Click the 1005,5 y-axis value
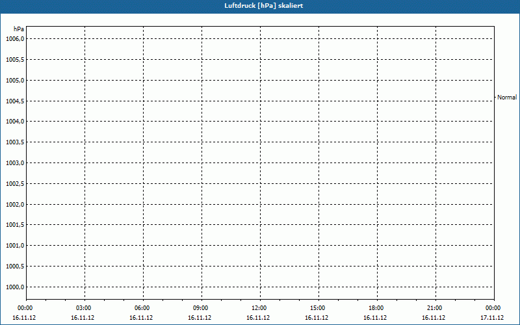The width and height of the screenshot is (520, 325). (x=15, y=60)
